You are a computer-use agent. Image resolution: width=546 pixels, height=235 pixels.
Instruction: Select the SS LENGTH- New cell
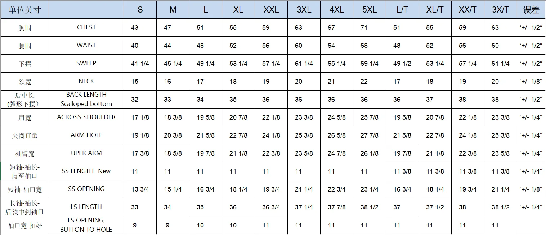point(86,171)
